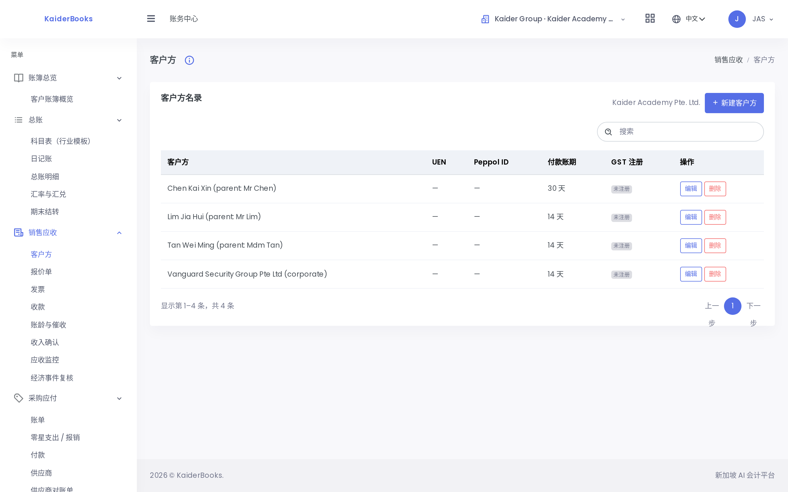This screenshot has height=492, width=788.
Task: Open 报价单 menu item
Action: pyautogui.click(x=41, y=272)
